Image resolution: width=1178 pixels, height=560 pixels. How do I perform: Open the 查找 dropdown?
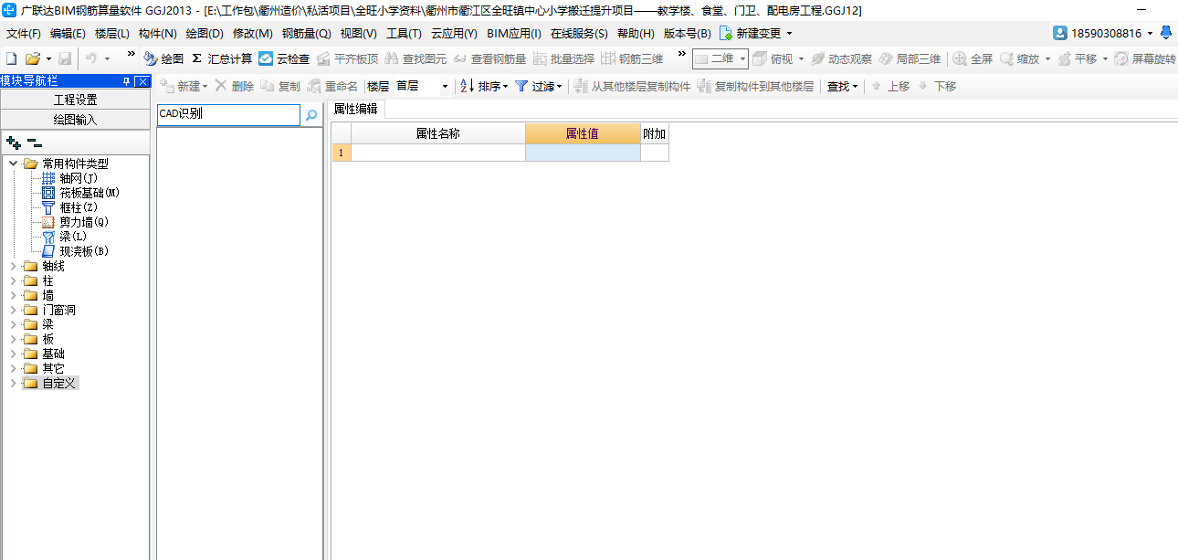coord(855,87)
